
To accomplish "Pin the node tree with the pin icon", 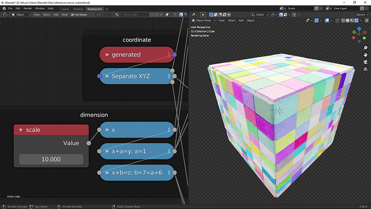I will [x=167, y=15].
